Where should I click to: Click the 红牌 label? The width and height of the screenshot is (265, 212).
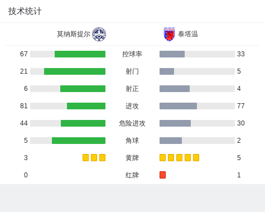coord(132,175)
